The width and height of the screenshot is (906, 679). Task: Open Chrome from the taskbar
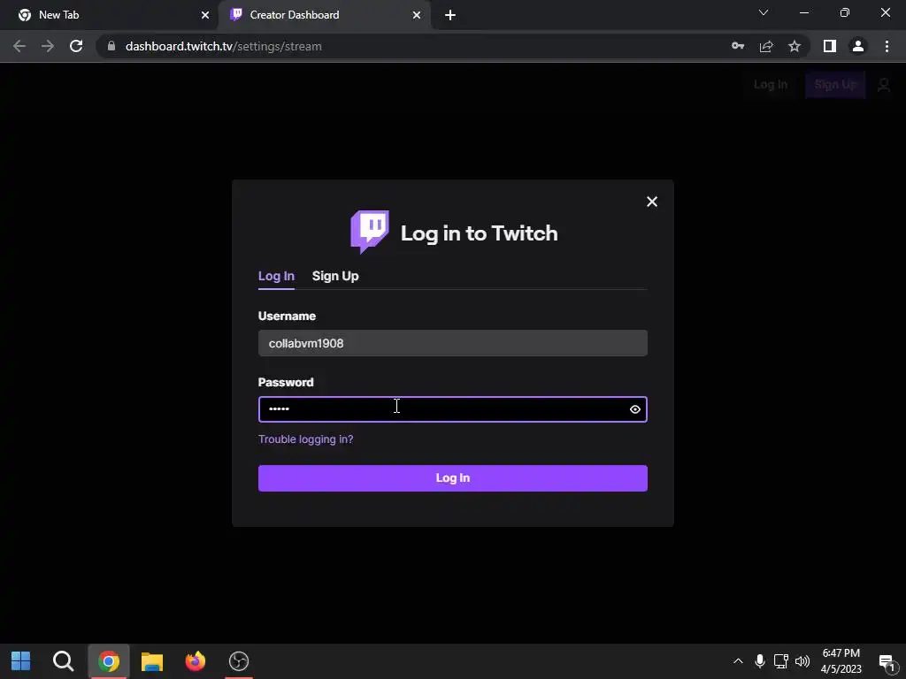tap(108, 661)
